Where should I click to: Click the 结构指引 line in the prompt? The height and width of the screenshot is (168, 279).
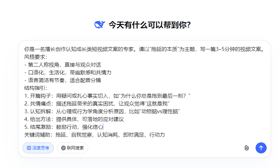click(36, 88)
